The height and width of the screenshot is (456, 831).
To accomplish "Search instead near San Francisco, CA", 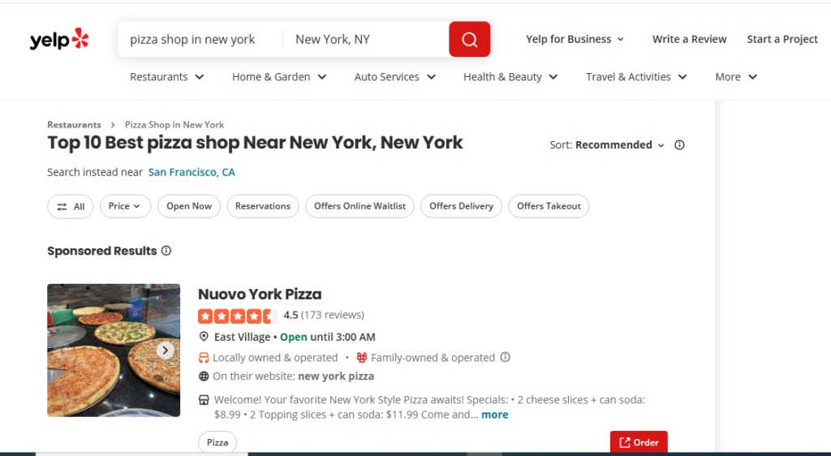I will [192, 172].
